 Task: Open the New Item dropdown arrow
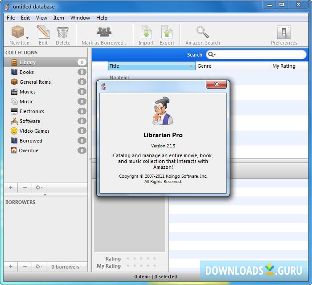(x=28, y=38)
